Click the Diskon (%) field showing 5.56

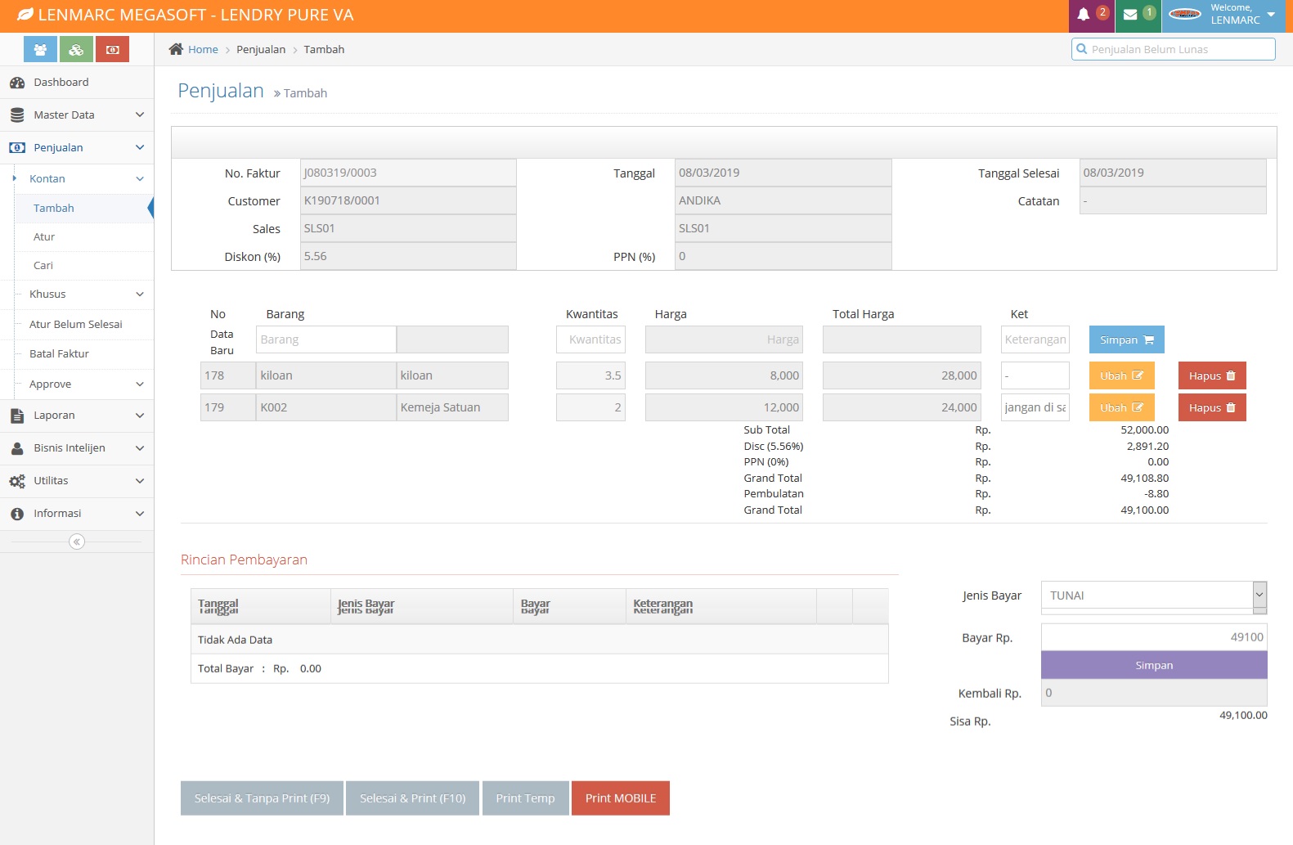[408, 256]
